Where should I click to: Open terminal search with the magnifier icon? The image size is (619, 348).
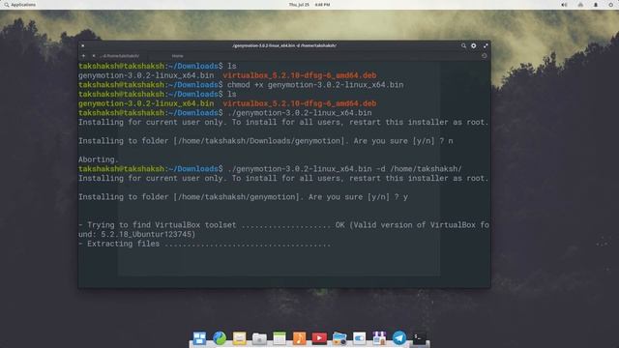tap(463, 45)
